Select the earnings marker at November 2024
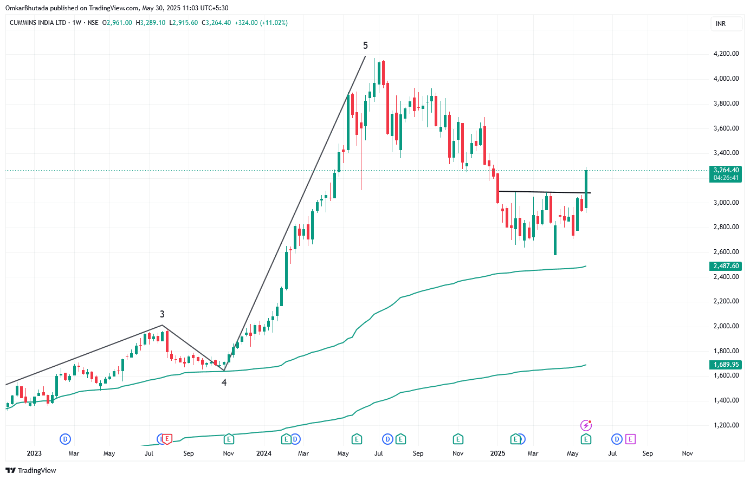750x480 pixels. tap(458, 439)
